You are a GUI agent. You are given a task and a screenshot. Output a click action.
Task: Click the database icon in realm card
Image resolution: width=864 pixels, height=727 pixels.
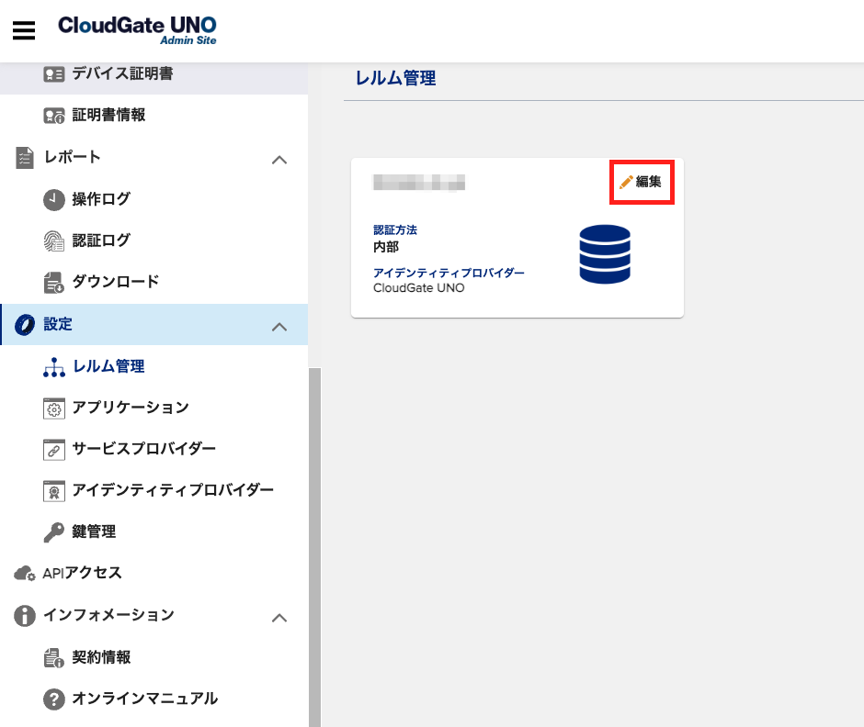click(605, 254)
